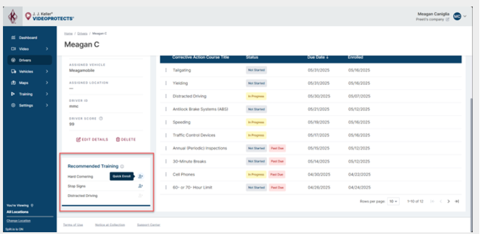The height and width of the screenshot is (234, 484).
Task: Open row menu for Tailgating course
Action: pos(166,70)
